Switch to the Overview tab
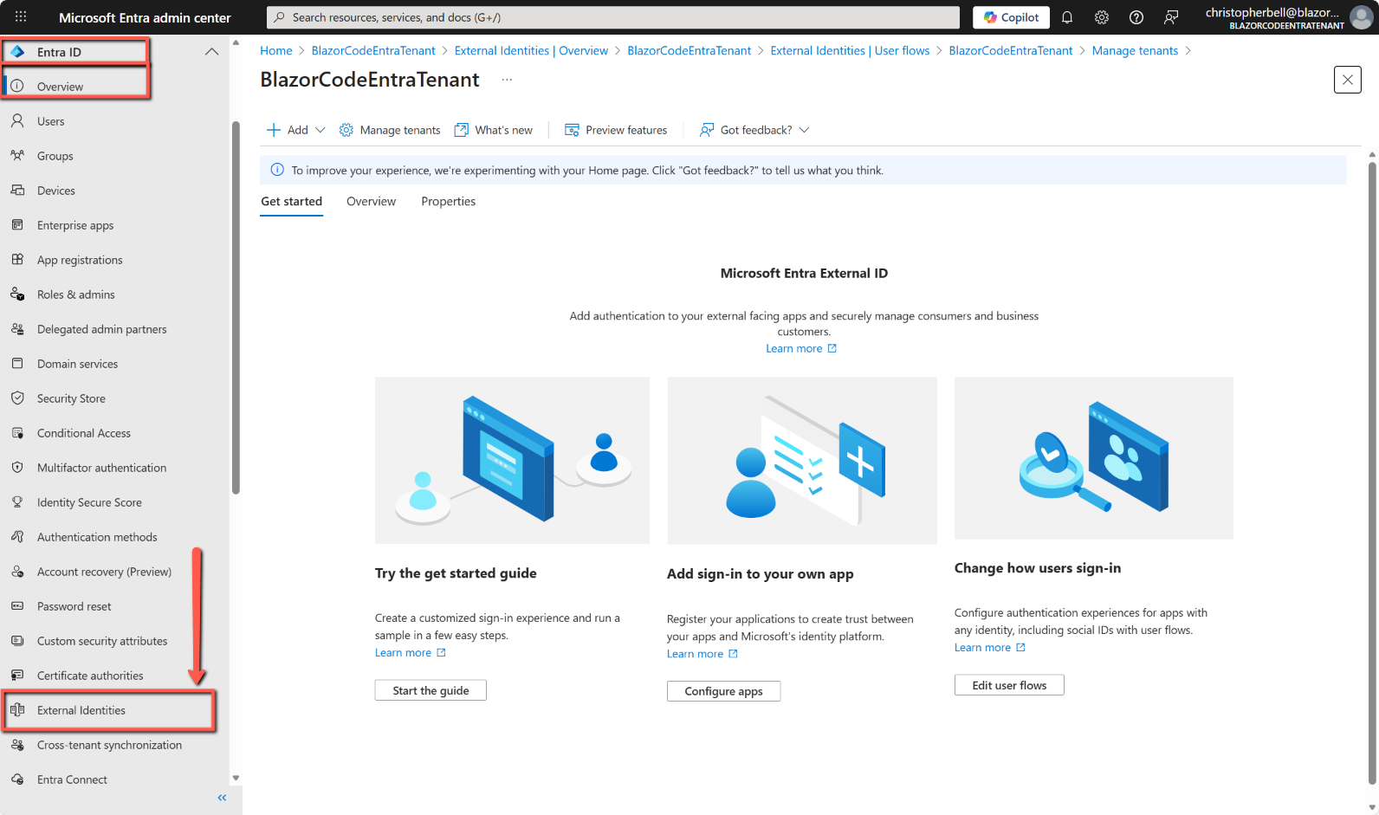Viewport: 1379px width, 815px height. [x=371, y=202]
